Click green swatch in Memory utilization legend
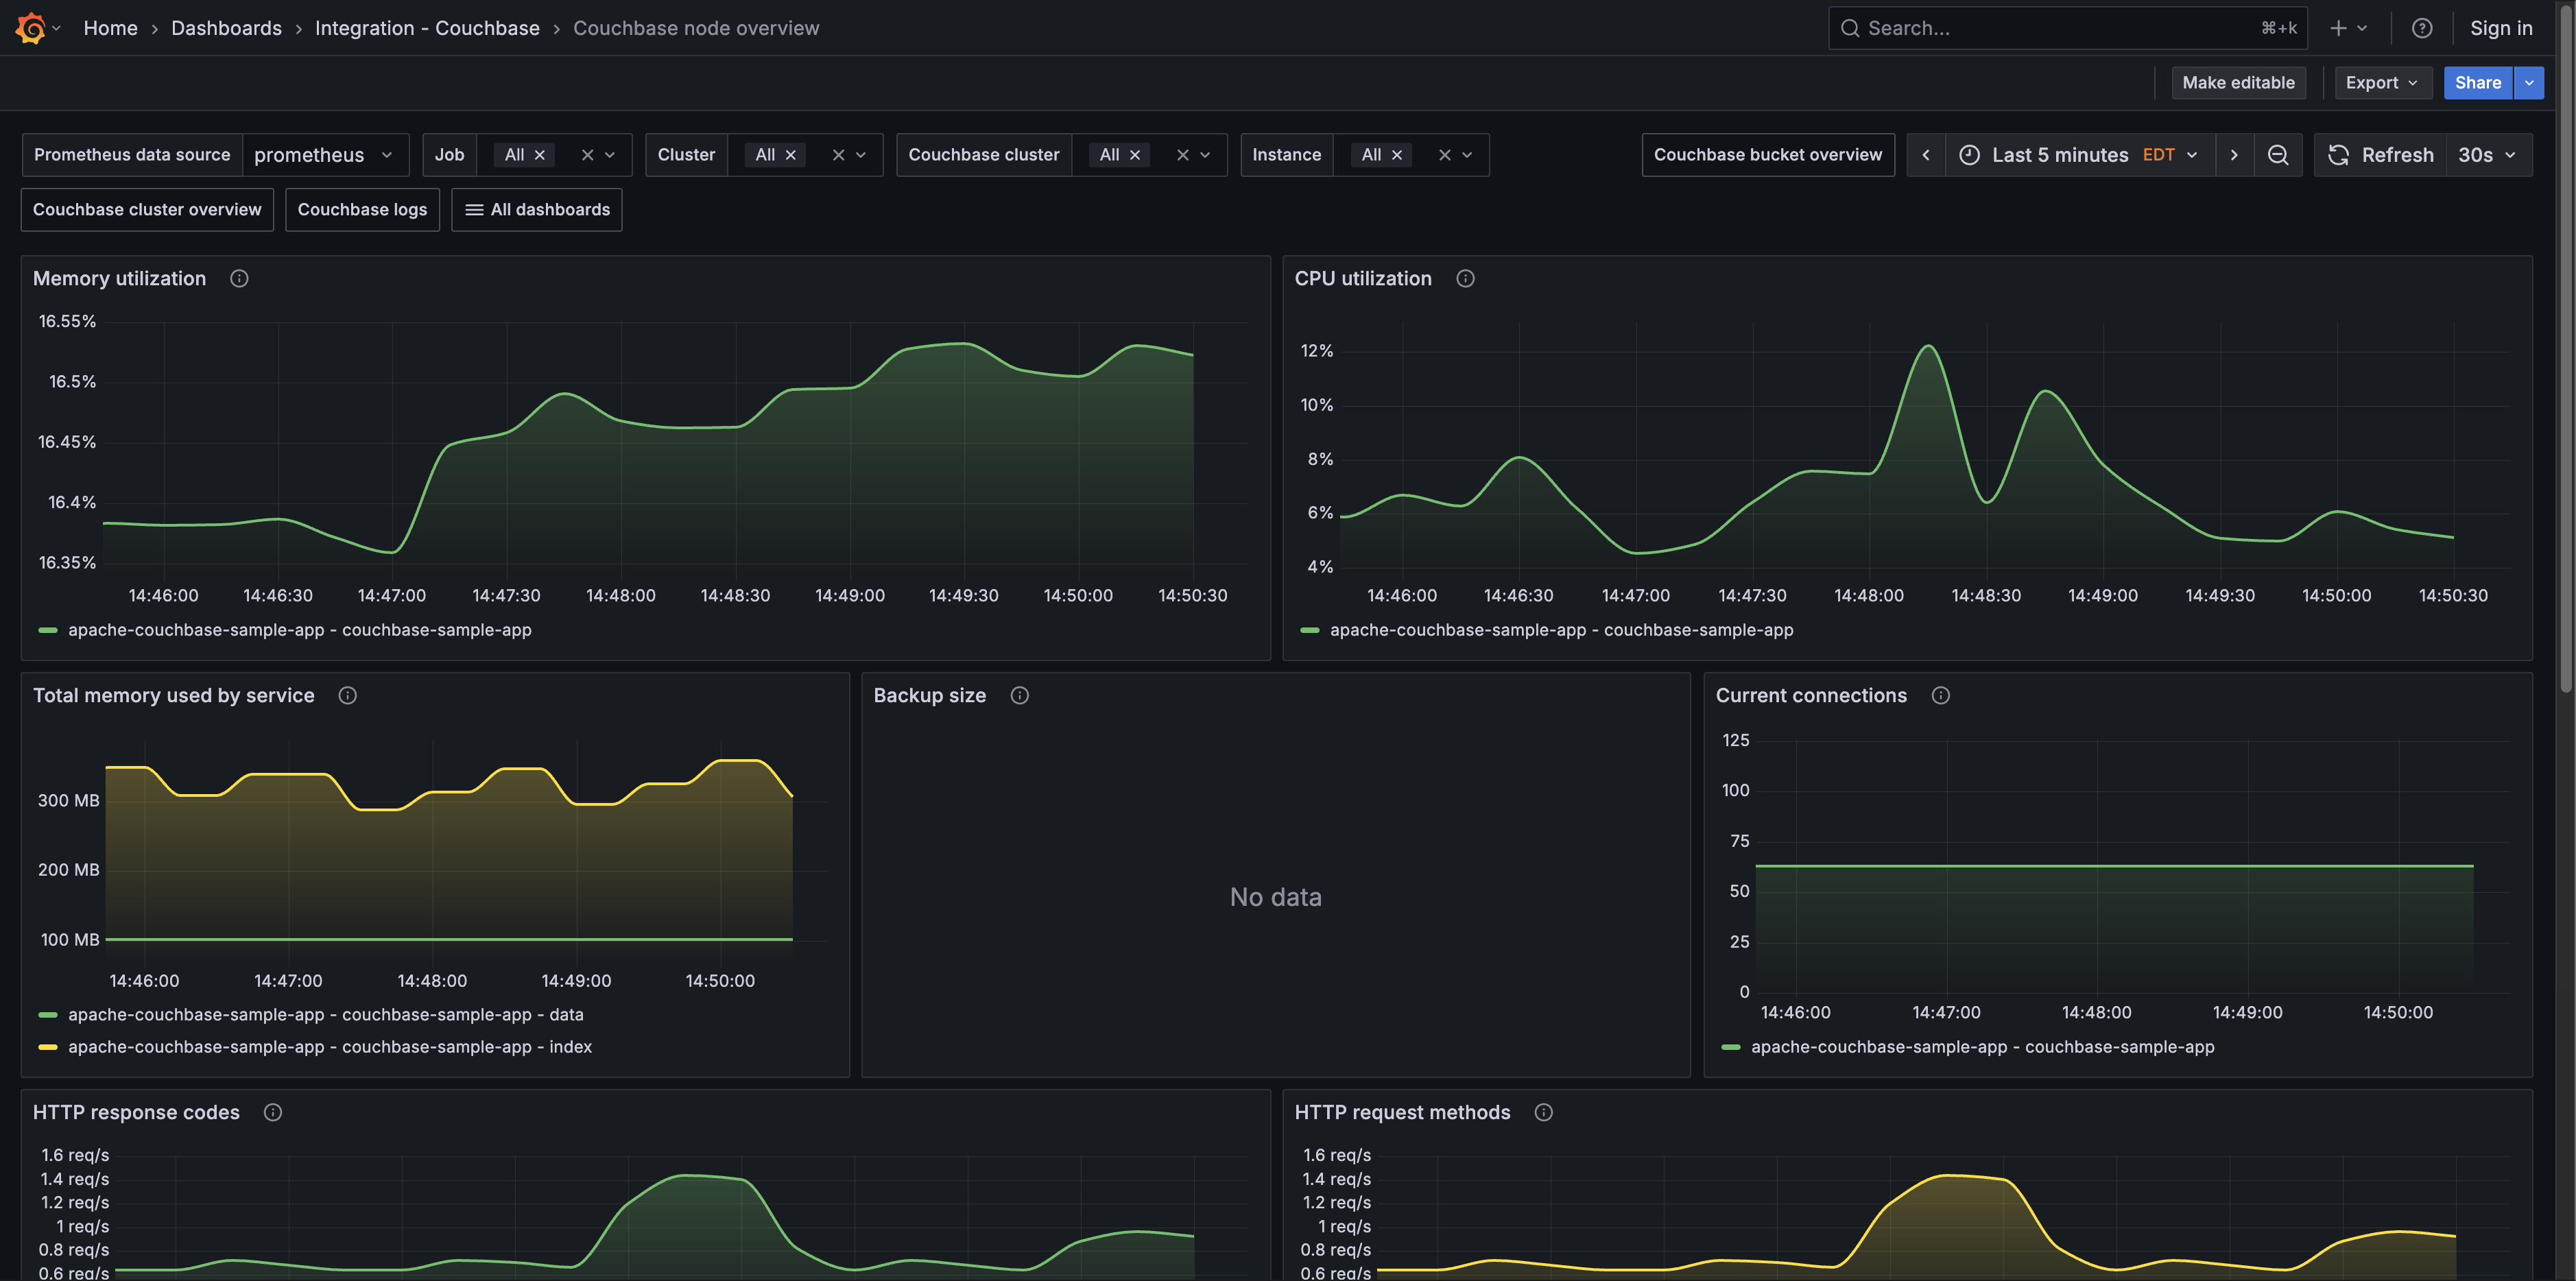The image size is (2576, 1281). [47, 630]
